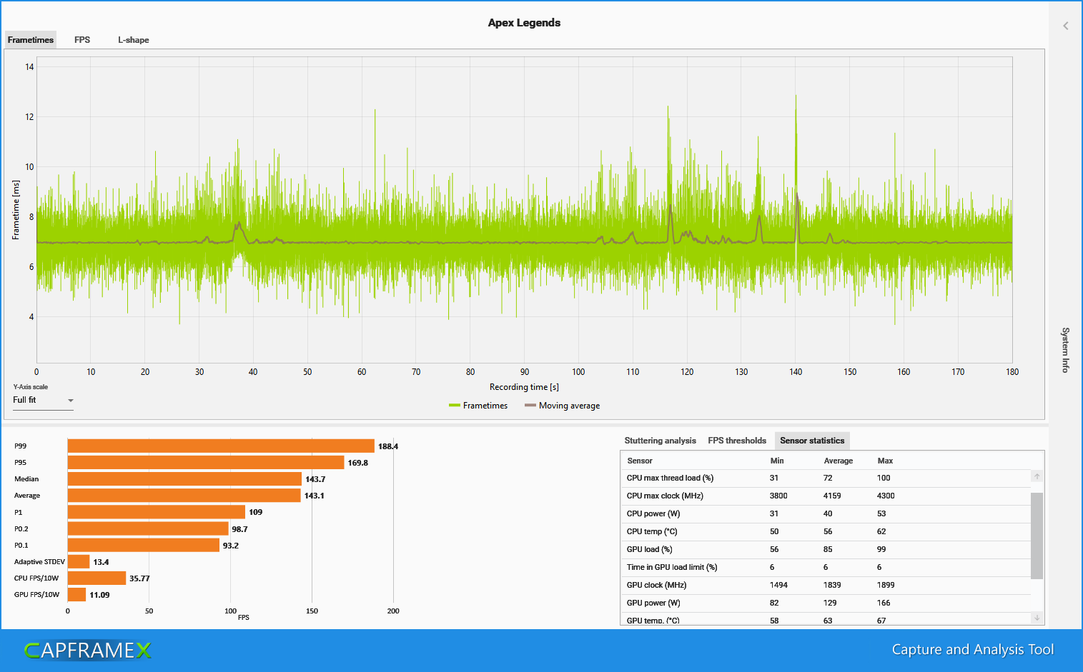
Task: Collapse the side panel with the chevron arrow
Action: click(1065, 26)
